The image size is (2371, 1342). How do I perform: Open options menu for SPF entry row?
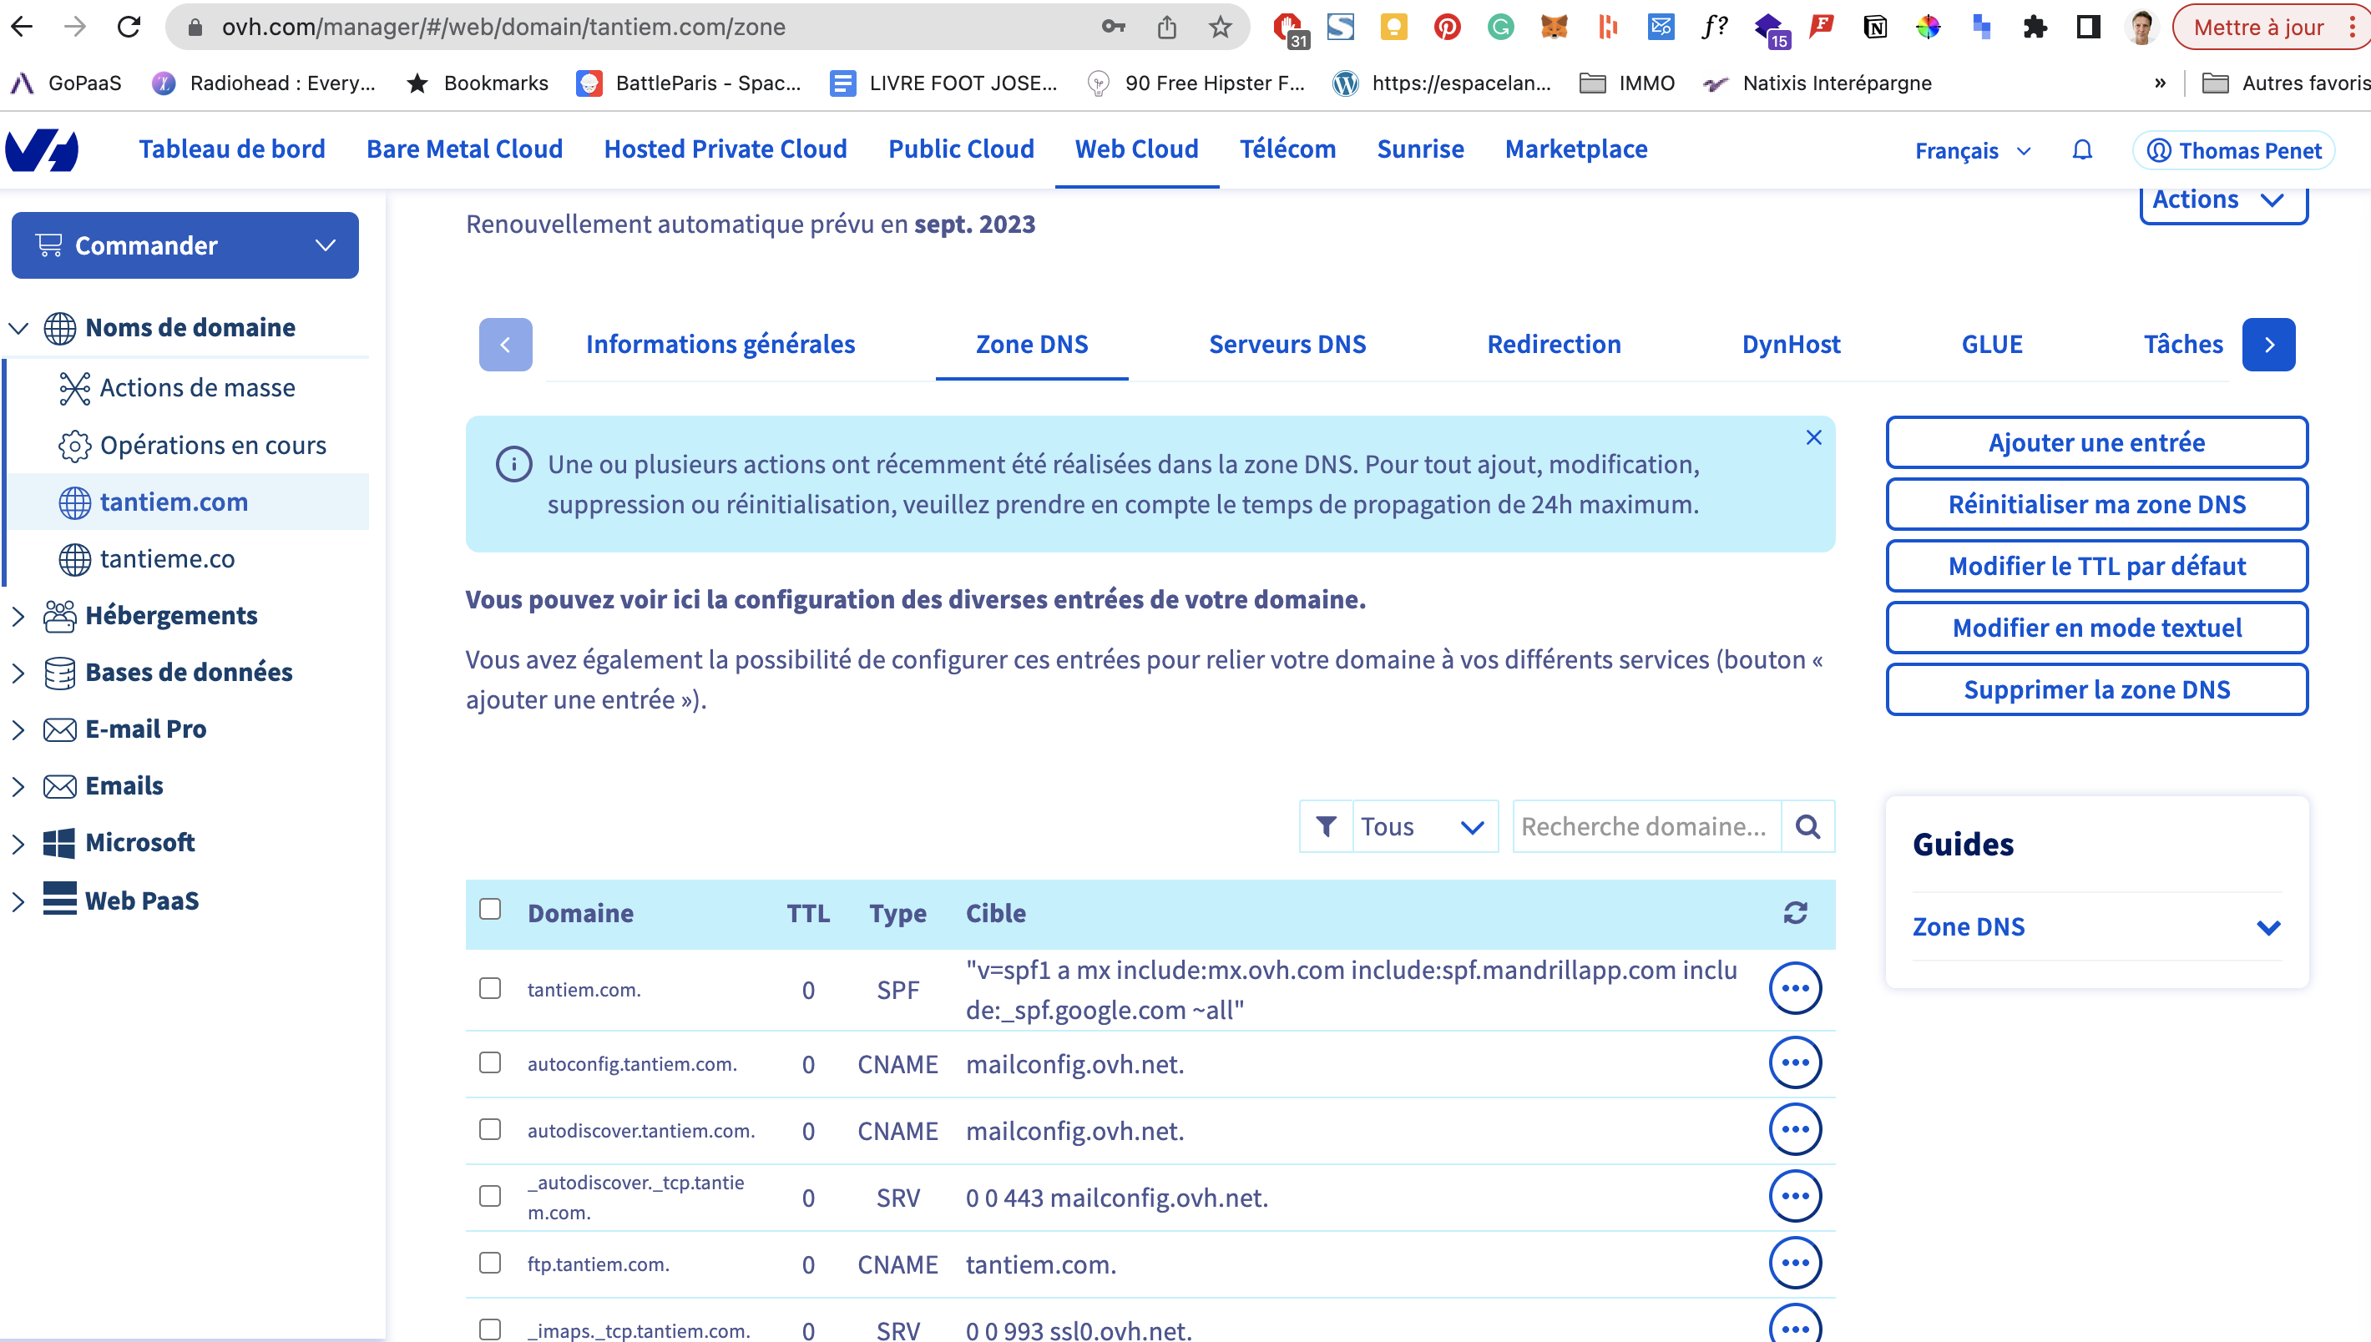click(x=1794, y=988)
